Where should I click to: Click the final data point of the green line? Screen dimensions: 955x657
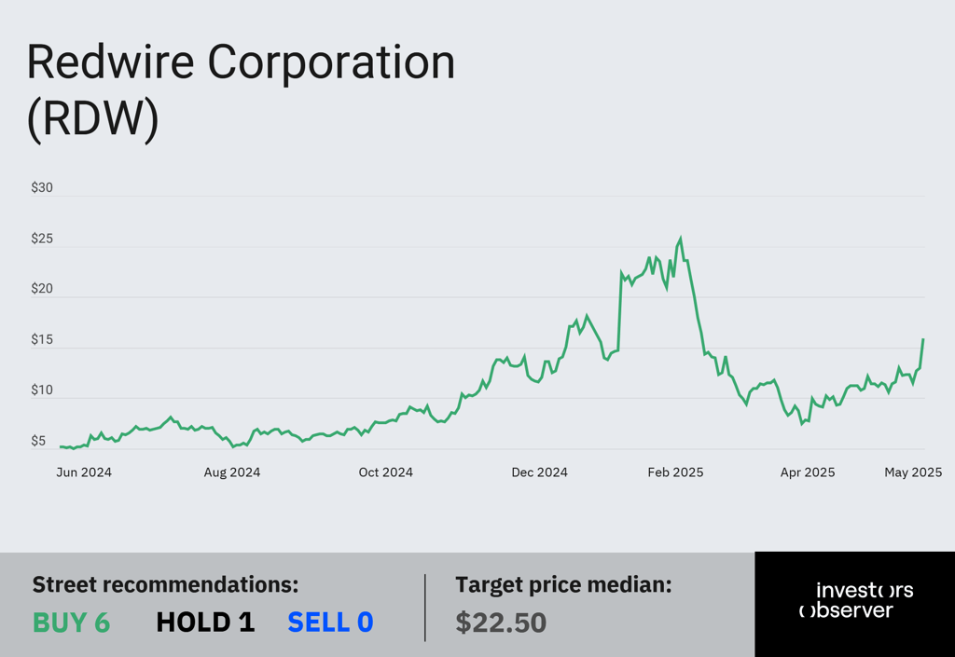coord(923,339)
